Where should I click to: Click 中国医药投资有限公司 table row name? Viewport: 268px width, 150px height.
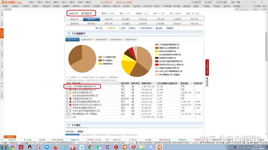tap(82, 99)
